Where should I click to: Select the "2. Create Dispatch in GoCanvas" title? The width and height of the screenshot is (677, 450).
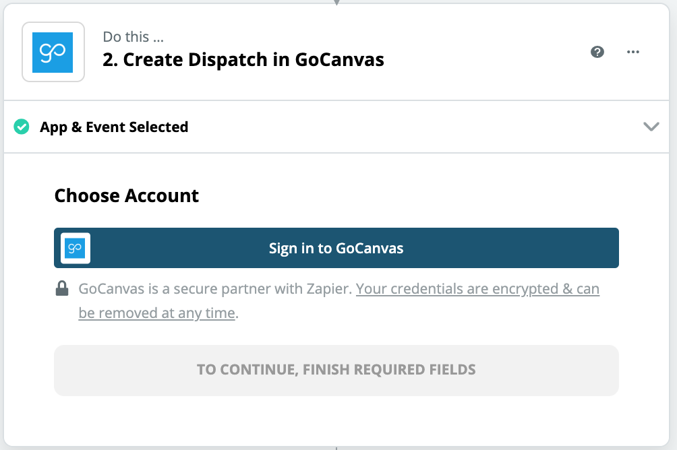pos(243,59)
